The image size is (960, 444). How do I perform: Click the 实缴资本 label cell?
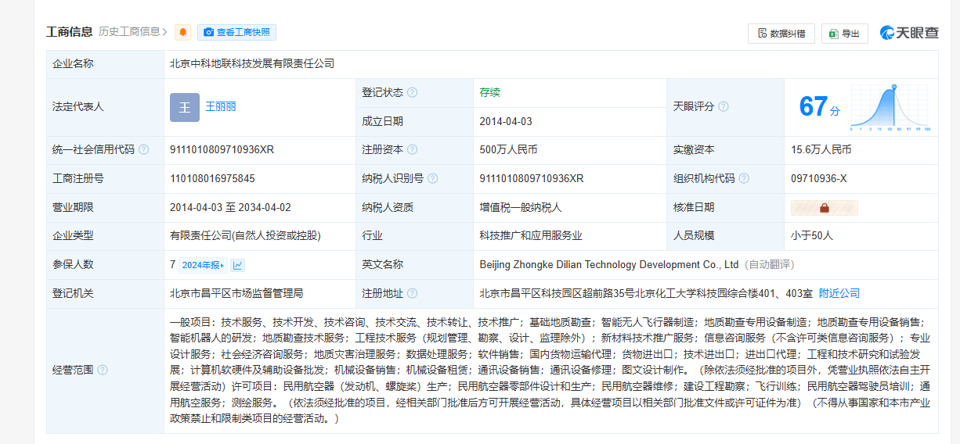point(725,150)
